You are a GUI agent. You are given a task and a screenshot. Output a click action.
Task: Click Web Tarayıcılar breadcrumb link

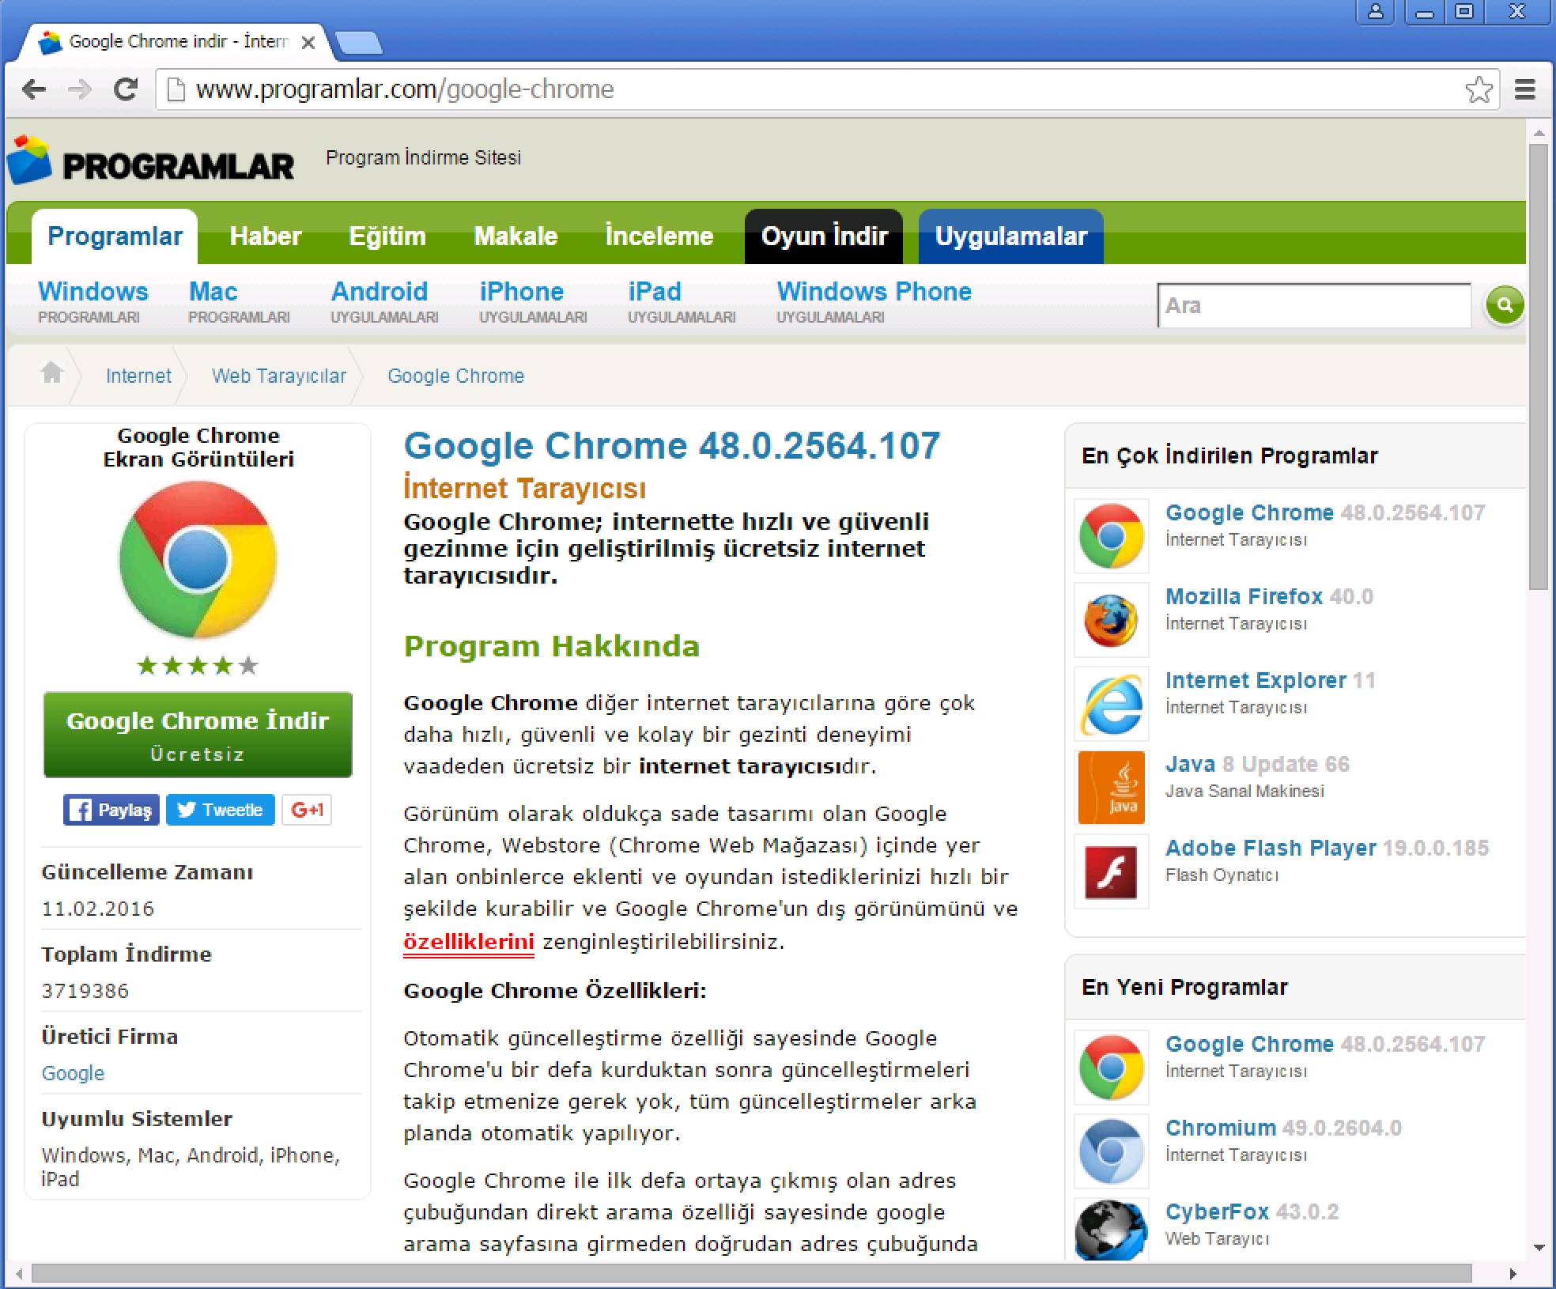pyautogui.click(x=279, y=376)
